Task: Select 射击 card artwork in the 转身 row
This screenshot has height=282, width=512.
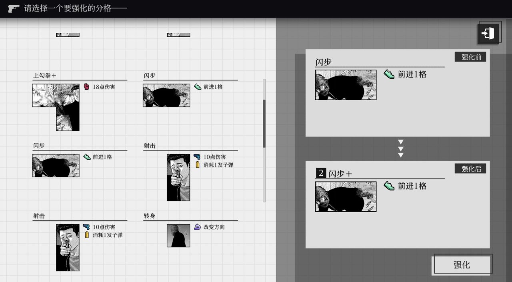Action: pos(68,247)
